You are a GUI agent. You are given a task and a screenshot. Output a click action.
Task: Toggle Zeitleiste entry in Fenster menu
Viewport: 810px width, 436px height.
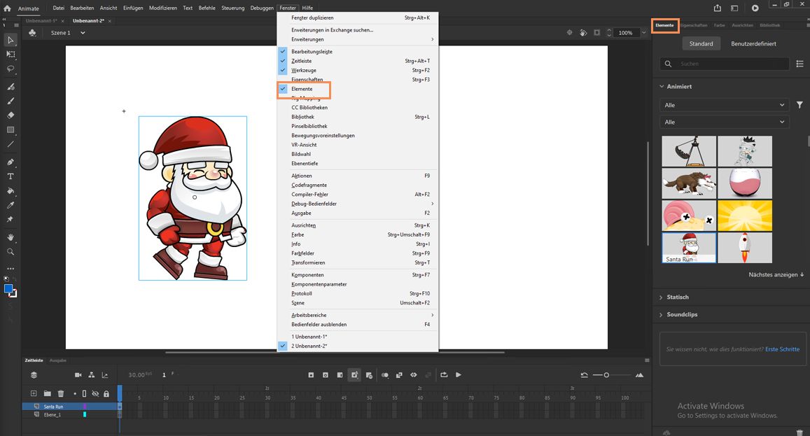358,61
